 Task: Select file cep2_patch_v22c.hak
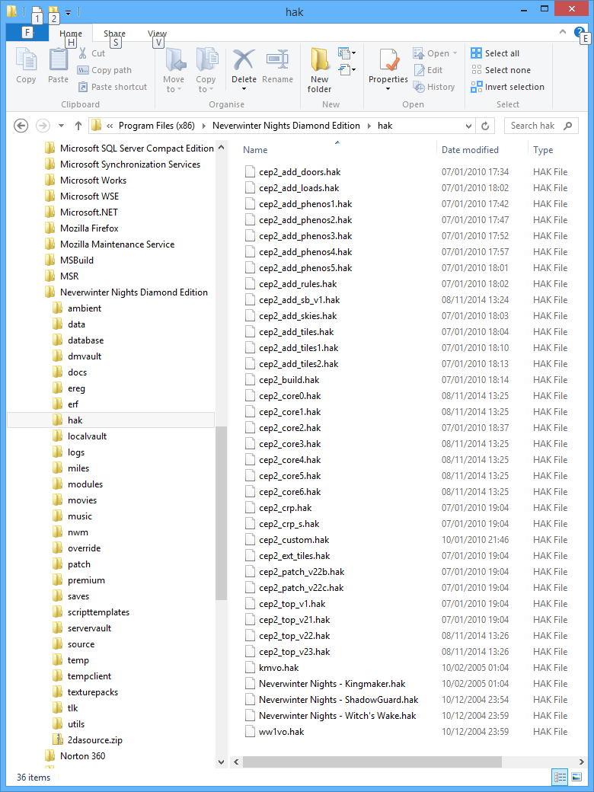pos(301,588)
